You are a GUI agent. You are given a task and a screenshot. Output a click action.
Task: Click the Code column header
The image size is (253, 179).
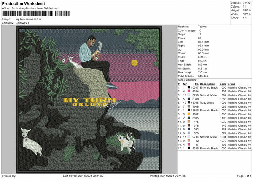pyautogui.click(x=223, y=84)
